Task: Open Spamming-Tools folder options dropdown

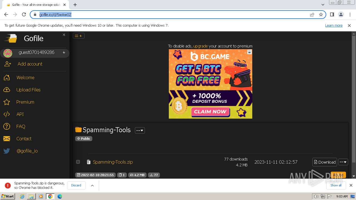Action: [140, 130]
